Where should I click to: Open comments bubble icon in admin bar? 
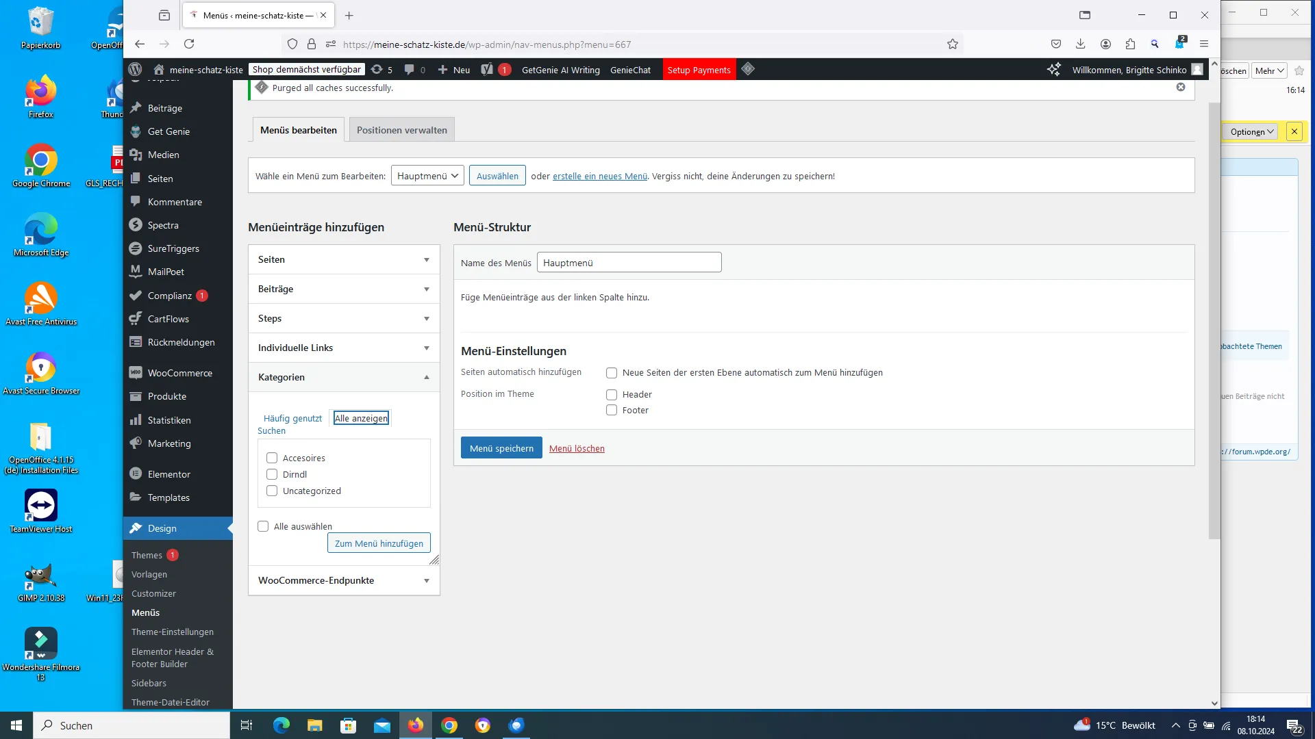tap(414, 69)
